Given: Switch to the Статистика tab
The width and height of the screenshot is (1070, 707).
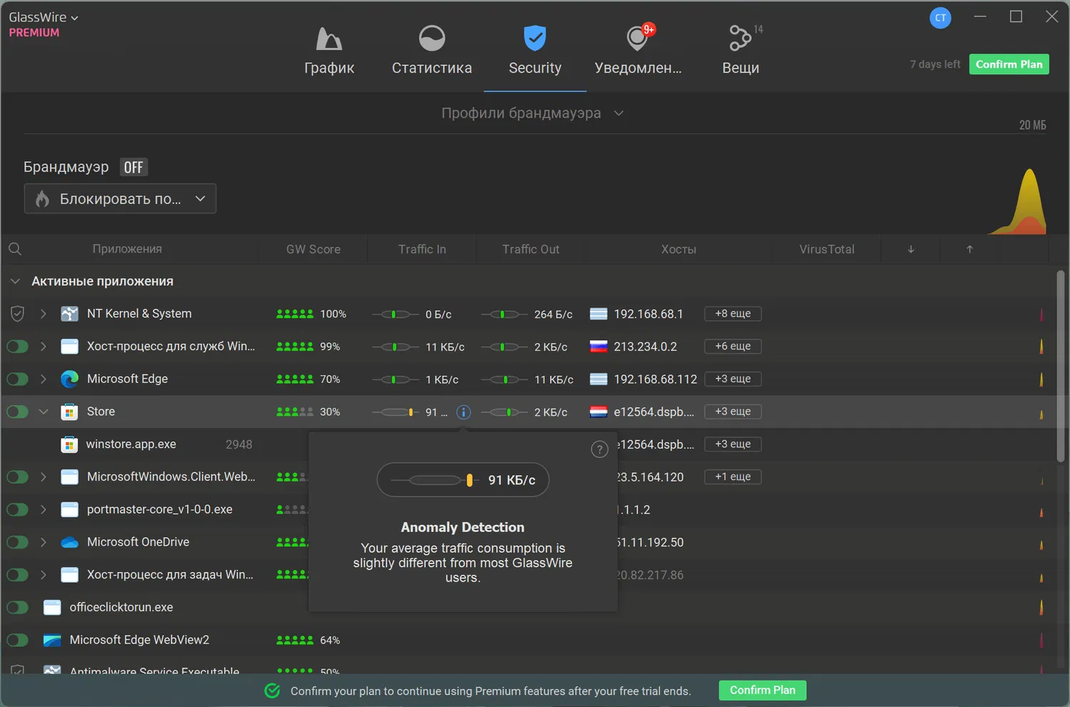Looking at the screenshot, I should (x=432, y=51).
